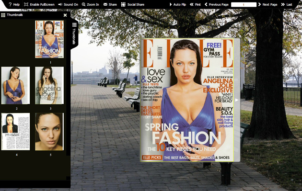This screenshot has height=191, width=302.
Task: Jump to the First page
Action: tap(195, 4)
